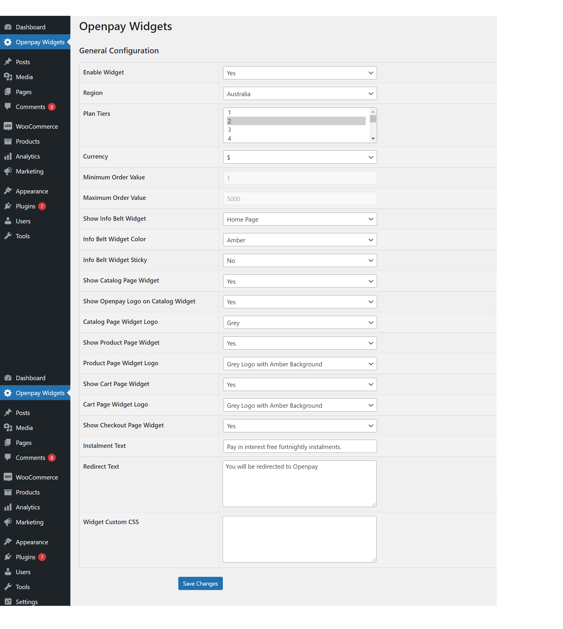Image resolution: width=563 pixels, height=629 pixels.
Task: Open the Enable Widget dropdown
Action: coord(299,73)
